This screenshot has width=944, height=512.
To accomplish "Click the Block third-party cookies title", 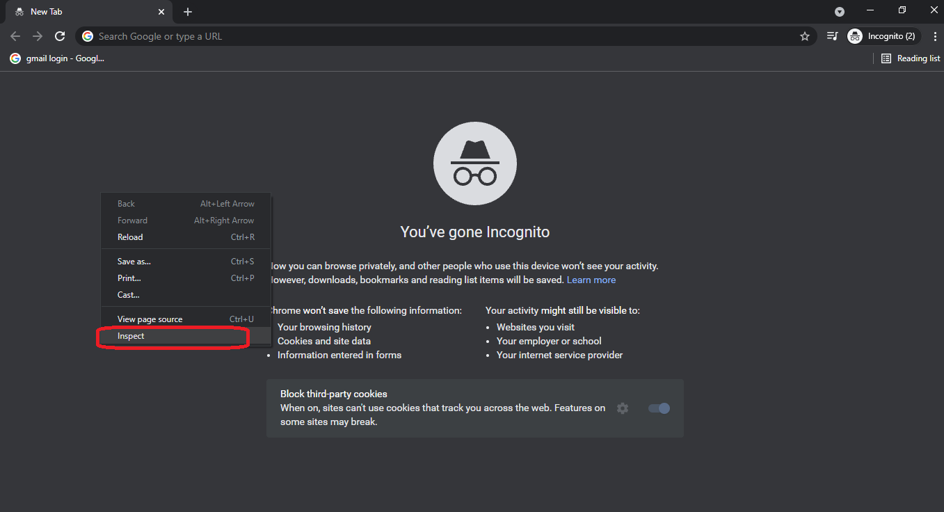I will (x=334, y=394).
